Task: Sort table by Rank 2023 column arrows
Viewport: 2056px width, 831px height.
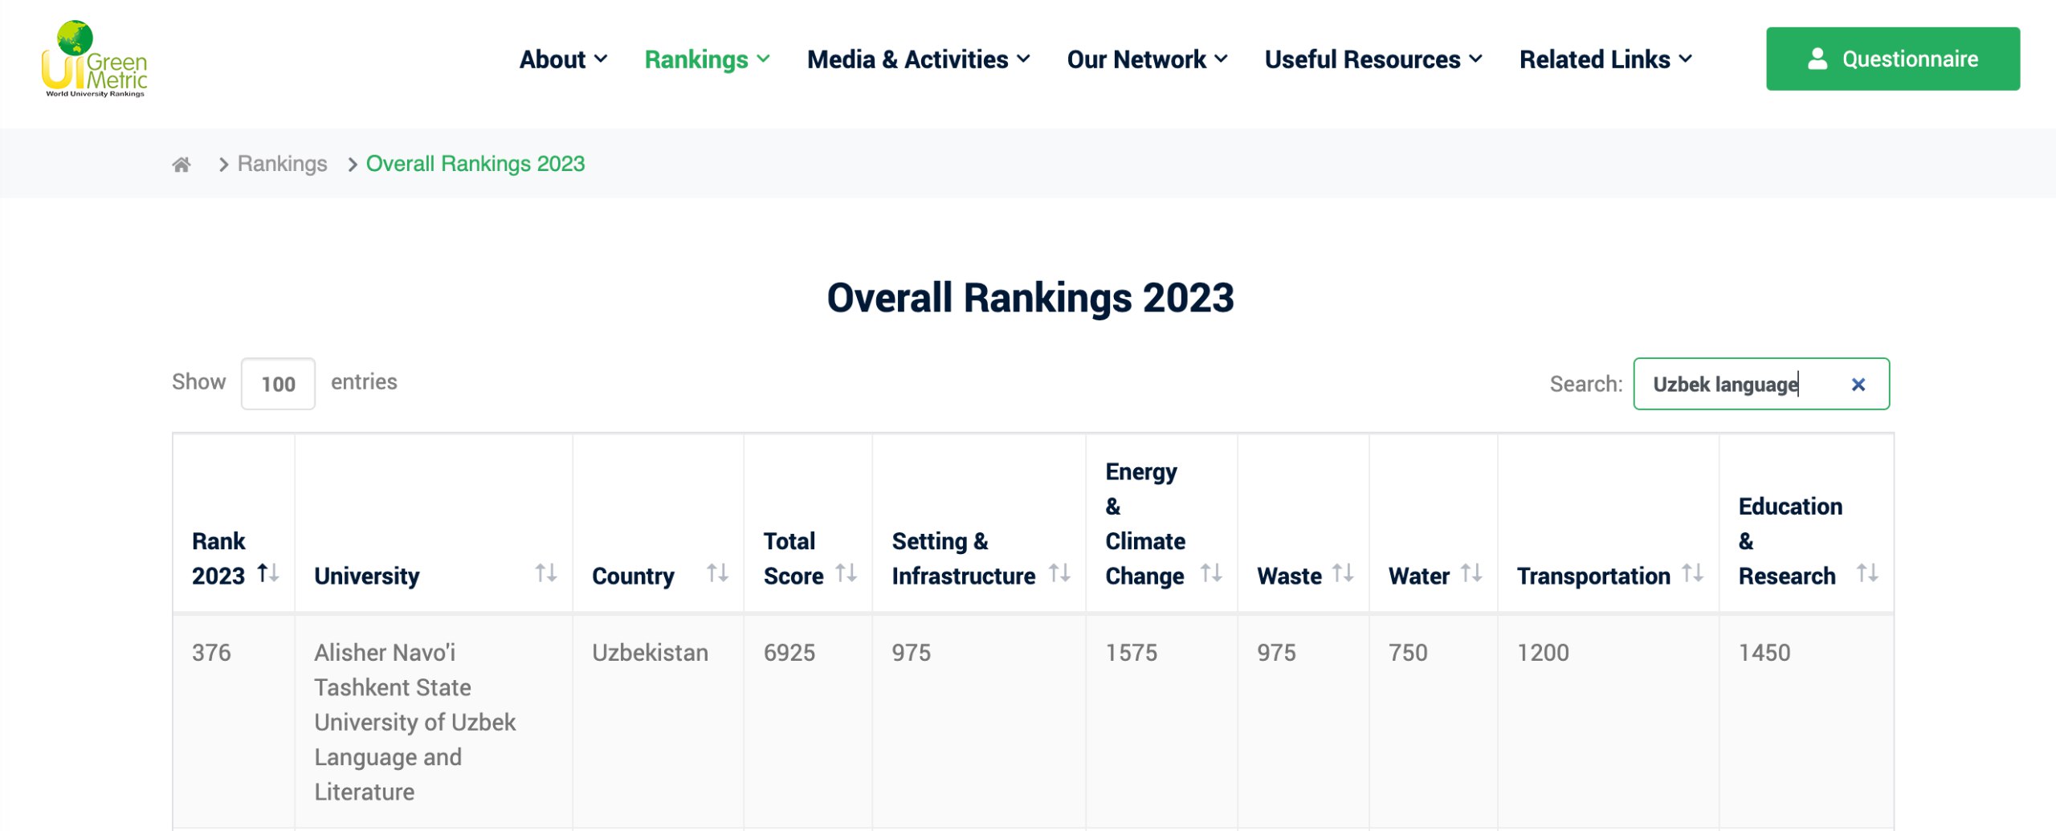Action: [267, 573]
